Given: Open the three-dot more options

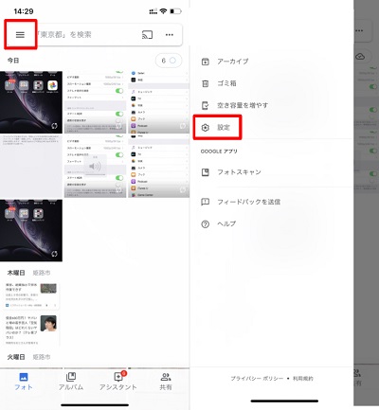Looking at the screenshot, I should tap(170, 35).
